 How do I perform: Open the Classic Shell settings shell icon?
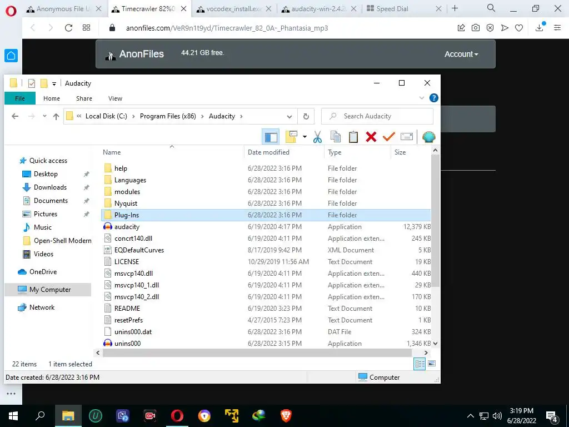pyautogui.click(x=429, y=137)
